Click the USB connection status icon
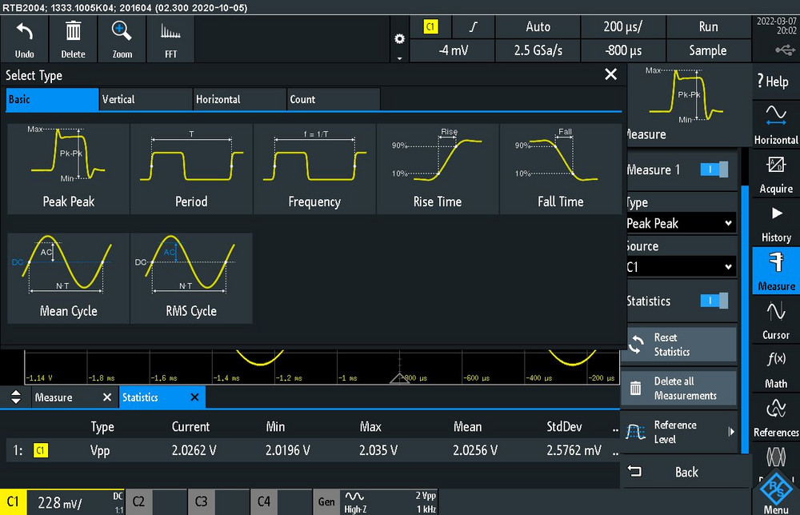The image size is (800, 515). click(786, 50)
